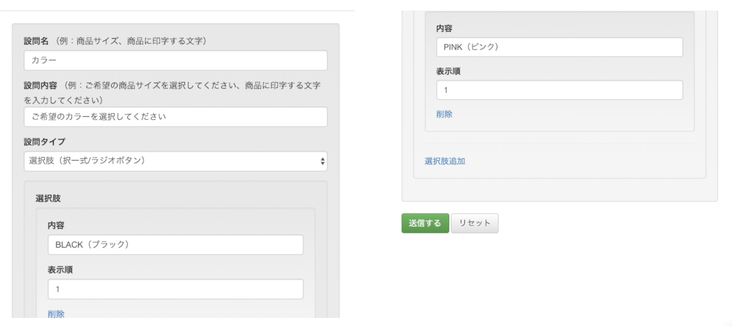This screenshot has width=732, height=326.
Task: Click 削除 link under PINK option
Action: point(444,114)
